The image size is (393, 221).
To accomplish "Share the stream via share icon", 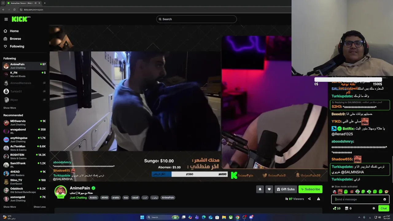I will point(309,199).
